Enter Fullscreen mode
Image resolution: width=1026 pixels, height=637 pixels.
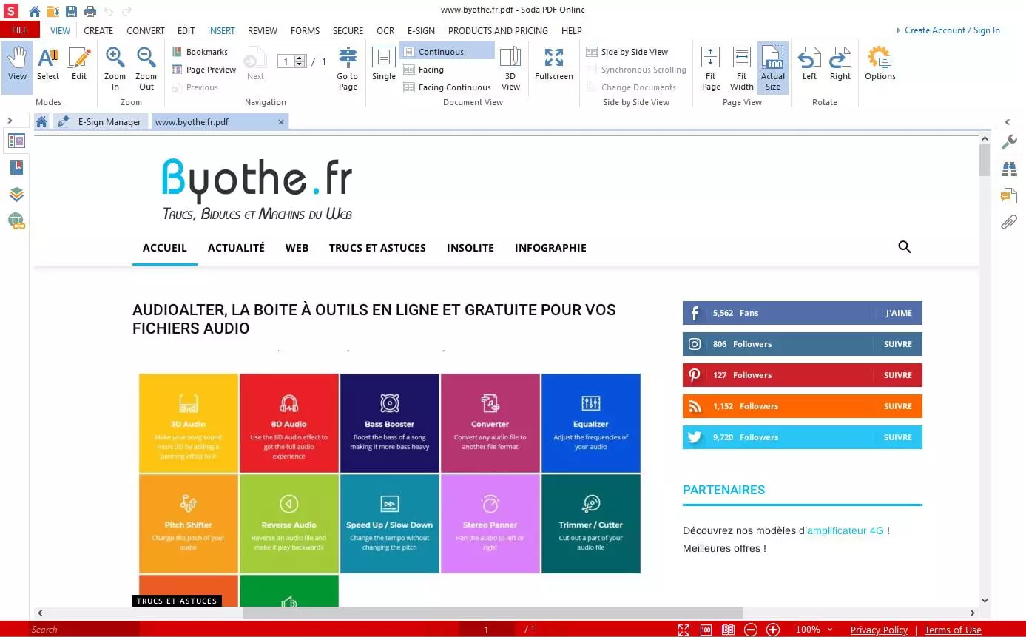[x=554, y=65]
